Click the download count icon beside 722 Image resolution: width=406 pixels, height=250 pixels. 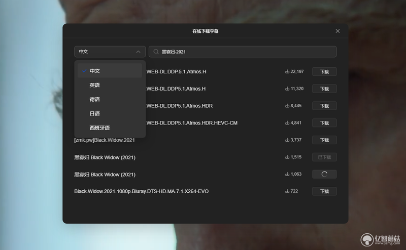[x=287, y=191]
